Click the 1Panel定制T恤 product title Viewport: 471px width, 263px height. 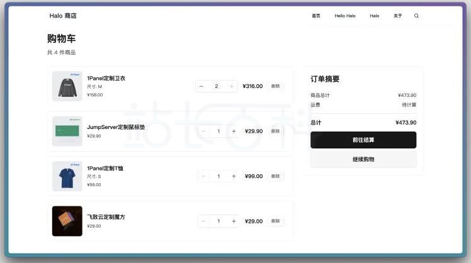[x=105, y=169]
